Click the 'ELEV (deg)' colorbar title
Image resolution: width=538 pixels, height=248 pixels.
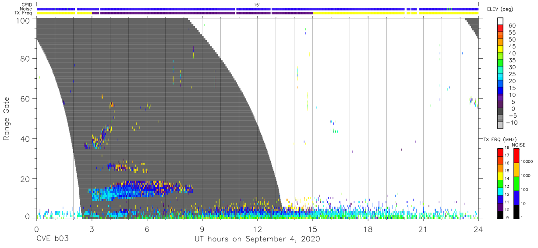(500, 9)
